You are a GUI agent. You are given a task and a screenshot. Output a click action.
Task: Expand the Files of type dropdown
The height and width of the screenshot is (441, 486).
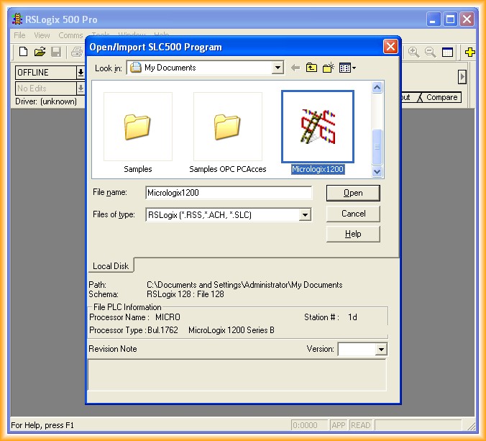coord(305,214)
